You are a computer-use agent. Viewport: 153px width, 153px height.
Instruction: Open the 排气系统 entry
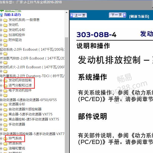tap(15, 138)
